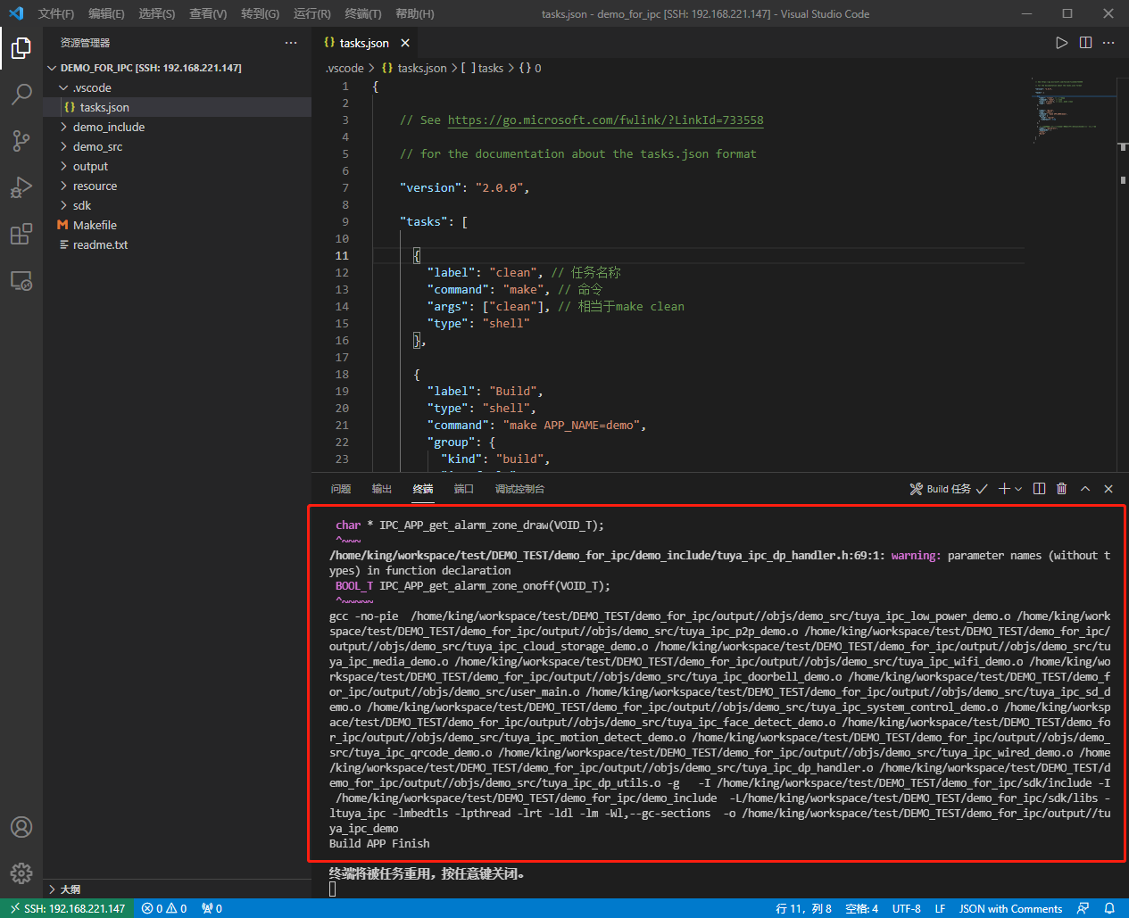Kill the terminal with the trash icon

click(1061, 488)
